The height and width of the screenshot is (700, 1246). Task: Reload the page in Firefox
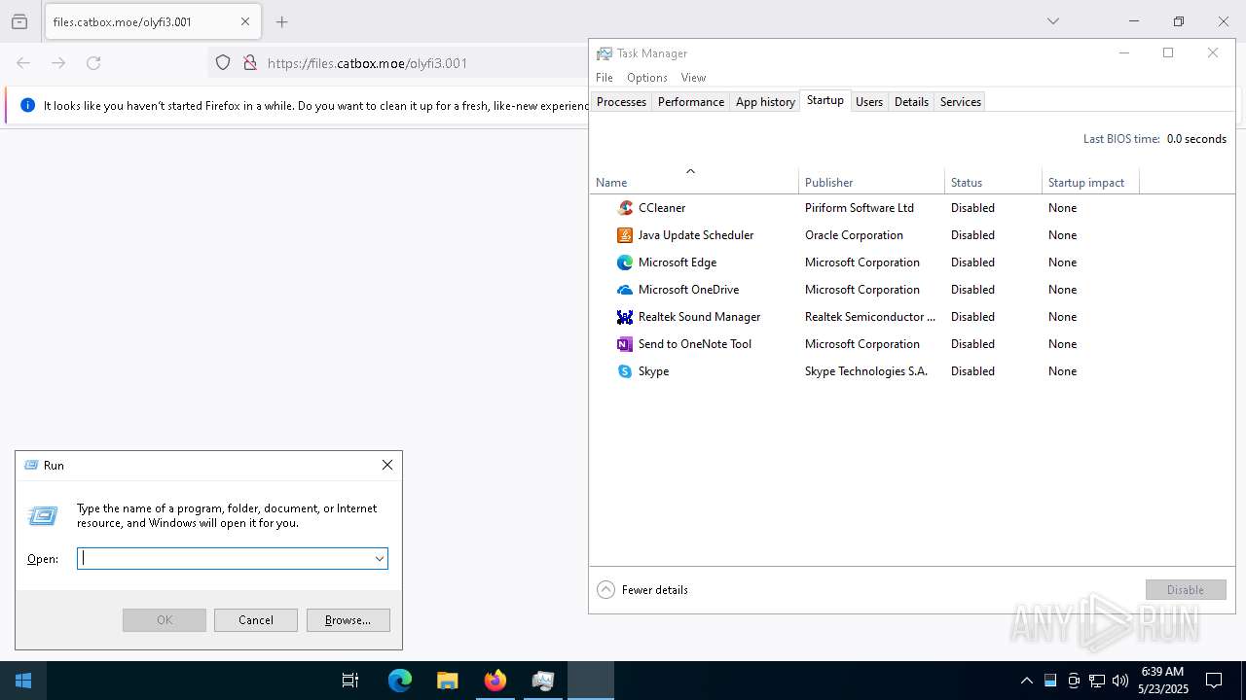[93, 63]
